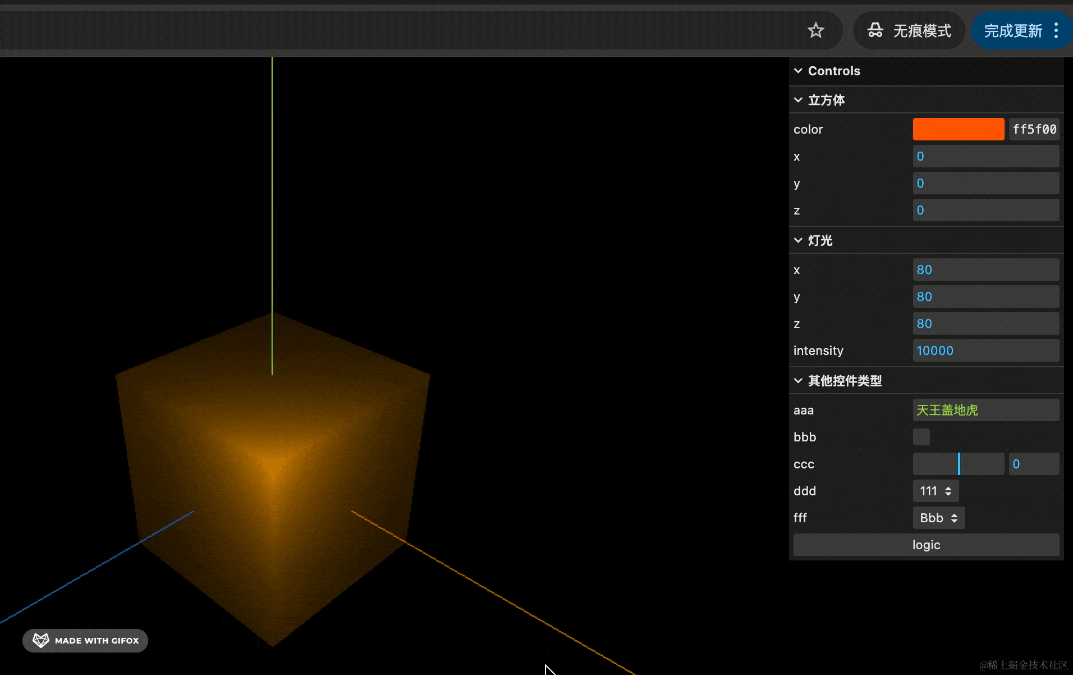
Task: Click the color hex field ff5f00
Action: (x=1034, y=129)
